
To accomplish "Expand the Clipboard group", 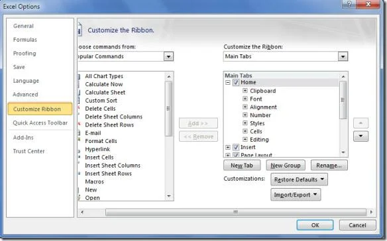I will [245, 91].
